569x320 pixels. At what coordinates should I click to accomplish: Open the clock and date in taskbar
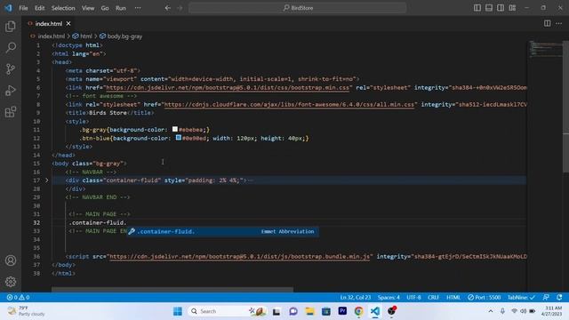click(x=551, y=311)
